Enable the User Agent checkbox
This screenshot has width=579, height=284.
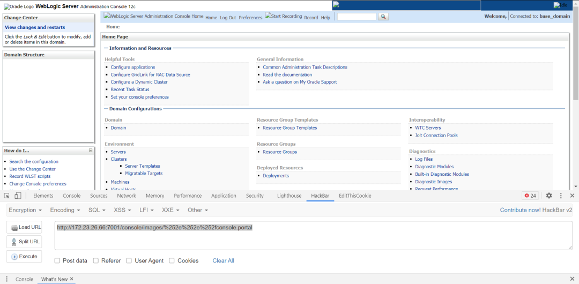(x=129, y=260)
